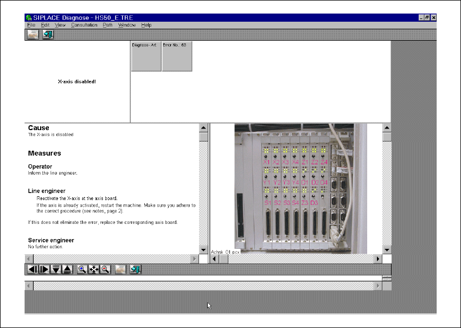461x328 pixels.
Task: Click the four-arrow pan icon
Action: click(93, 269)
